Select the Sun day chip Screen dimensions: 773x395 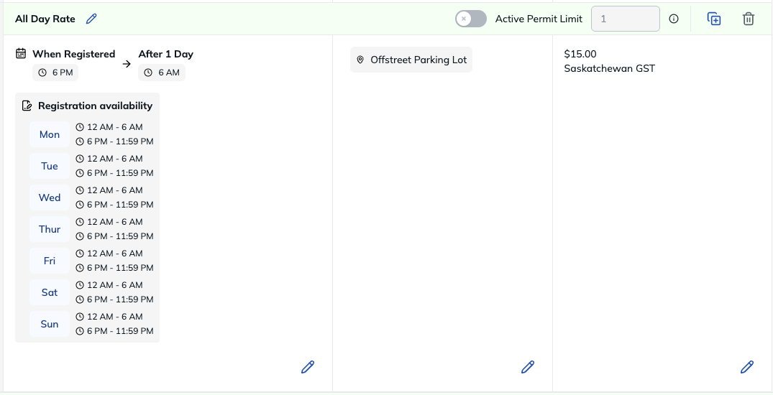click(x=50, y=324)
